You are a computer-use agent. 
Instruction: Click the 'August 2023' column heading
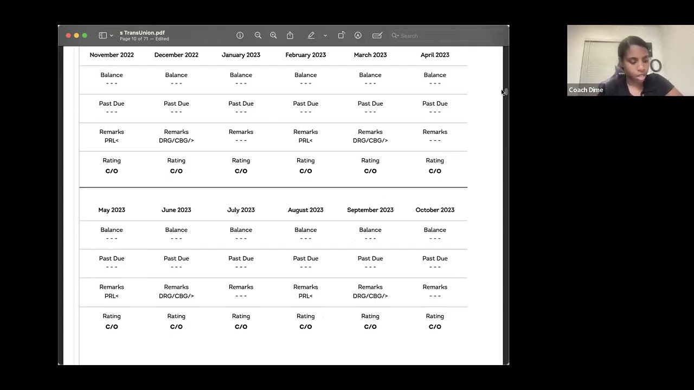click(x=306, y=210)
